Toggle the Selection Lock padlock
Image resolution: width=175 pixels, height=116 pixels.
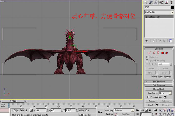(x=26, y=110)
